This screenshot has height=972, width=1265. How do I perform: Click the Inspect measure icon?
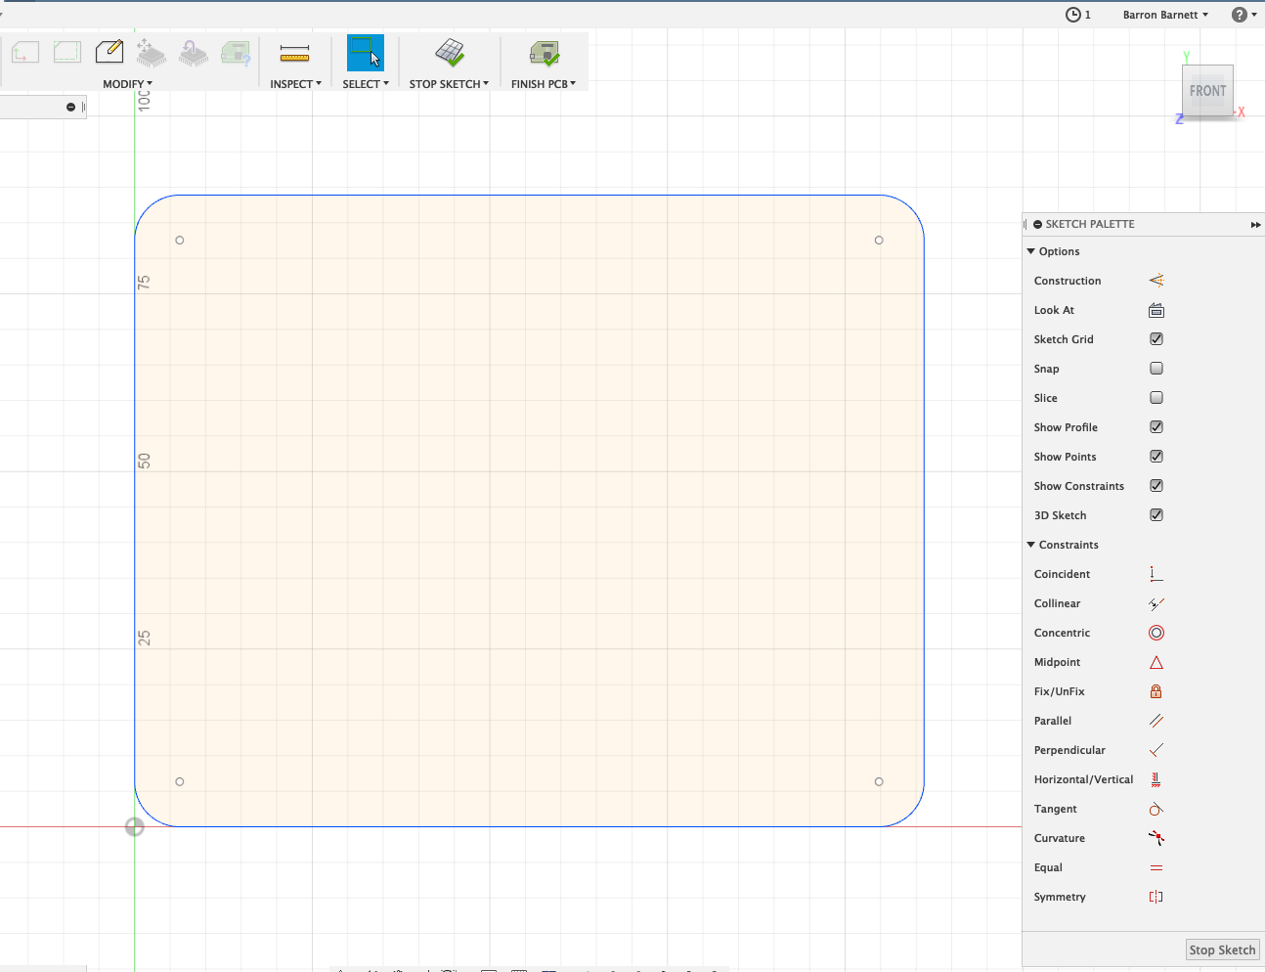pyautogui.click(x=295, y=54)
